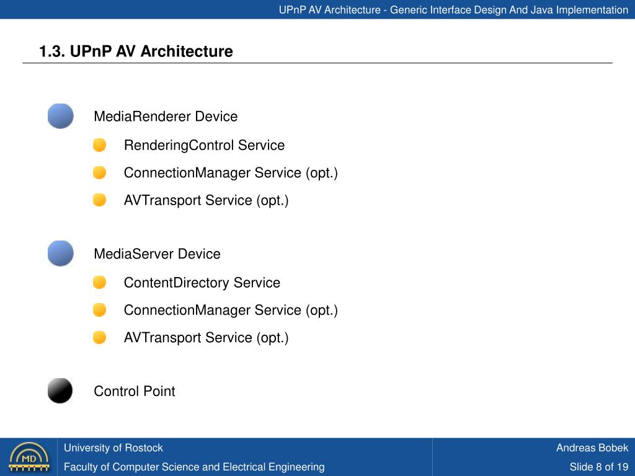
Task: Select the 'MediaRenderer Device' text
Action: (166, 117)
